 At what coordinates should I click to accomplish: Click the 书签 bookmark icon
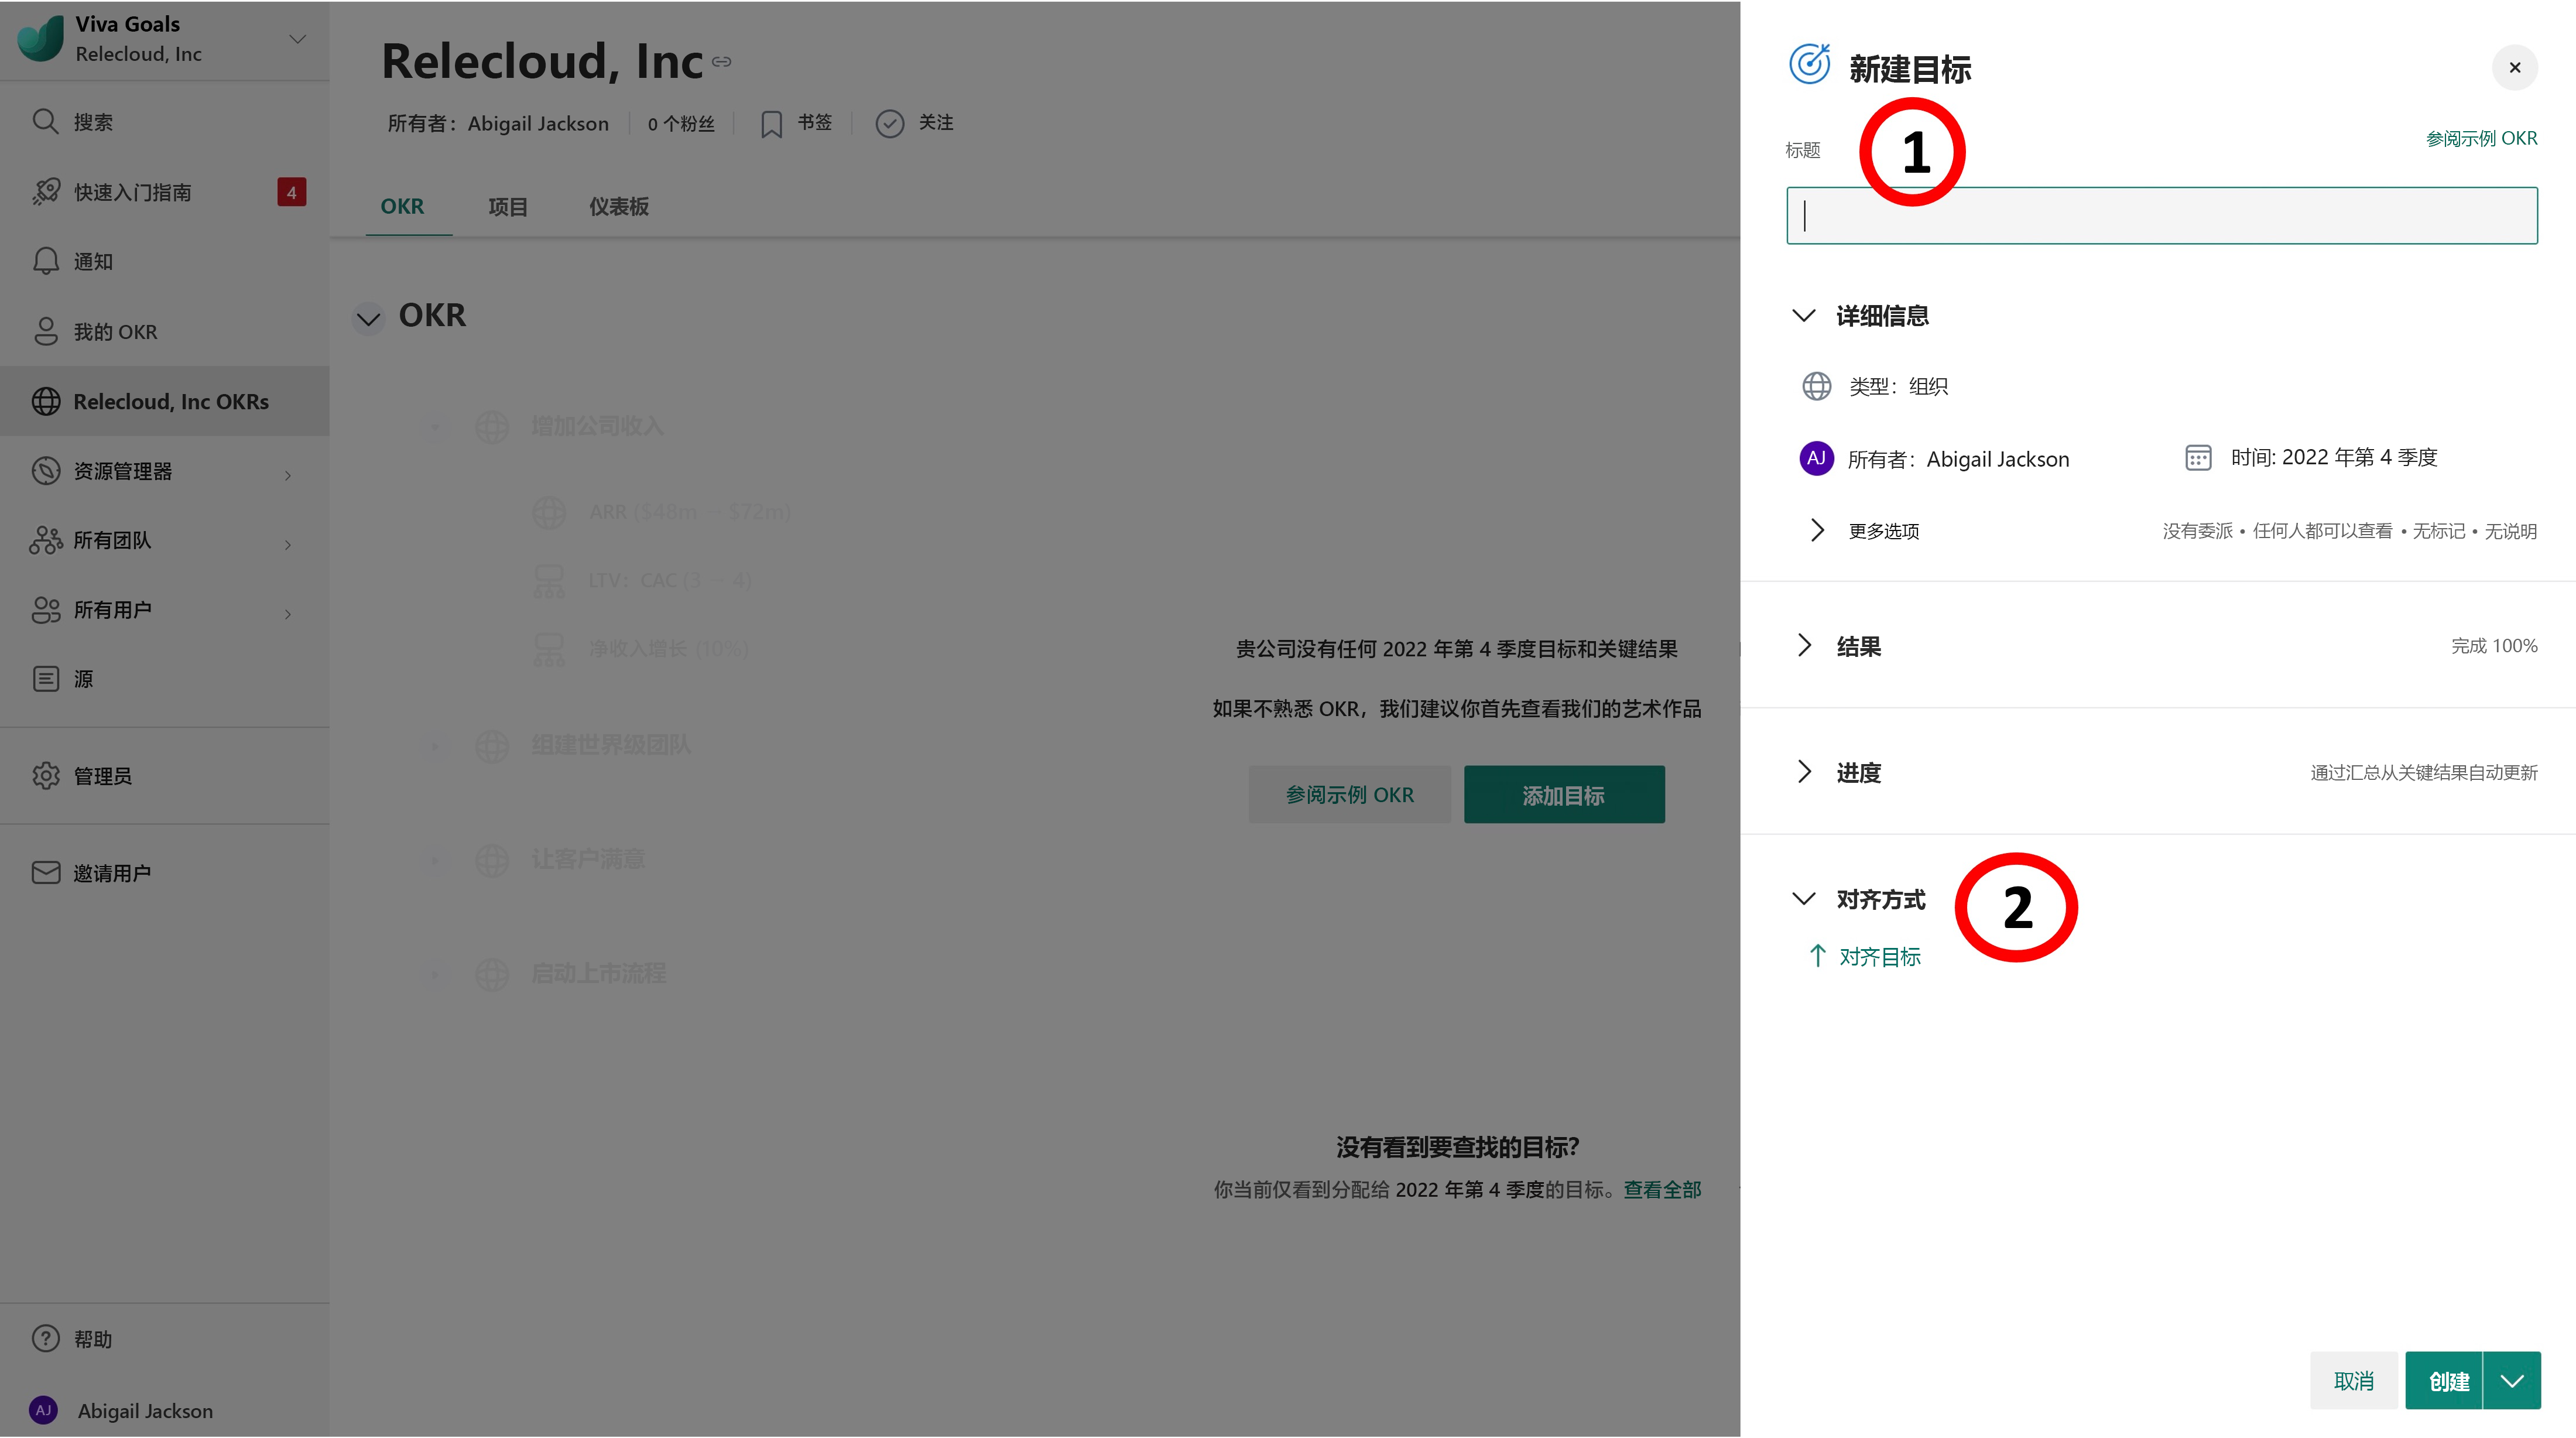pos(771,124)
